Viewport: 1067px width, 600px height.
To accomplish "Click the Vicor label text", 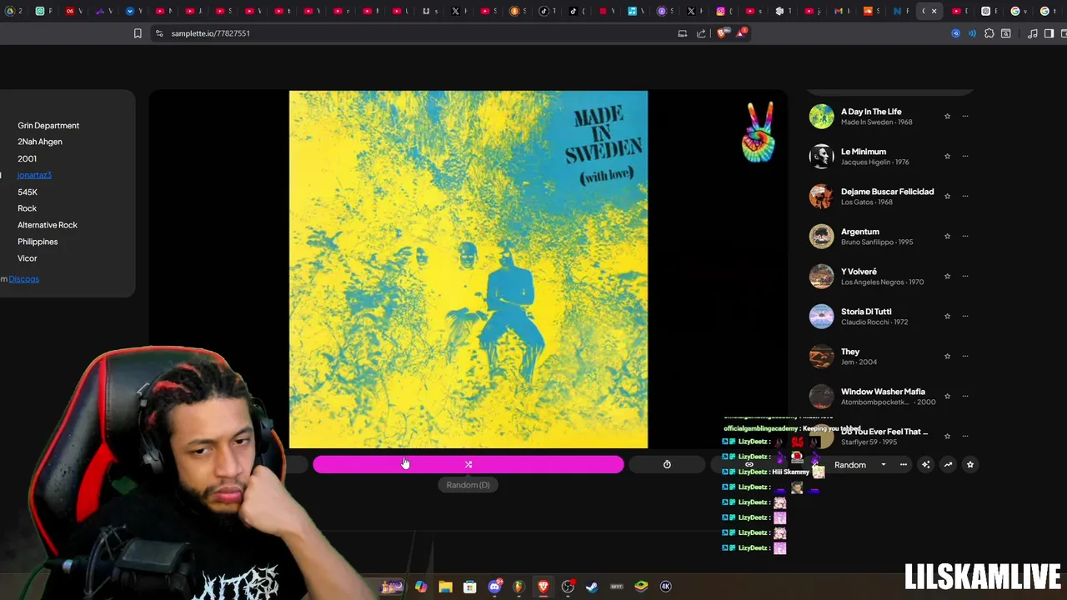I will [x=28, y=258].
